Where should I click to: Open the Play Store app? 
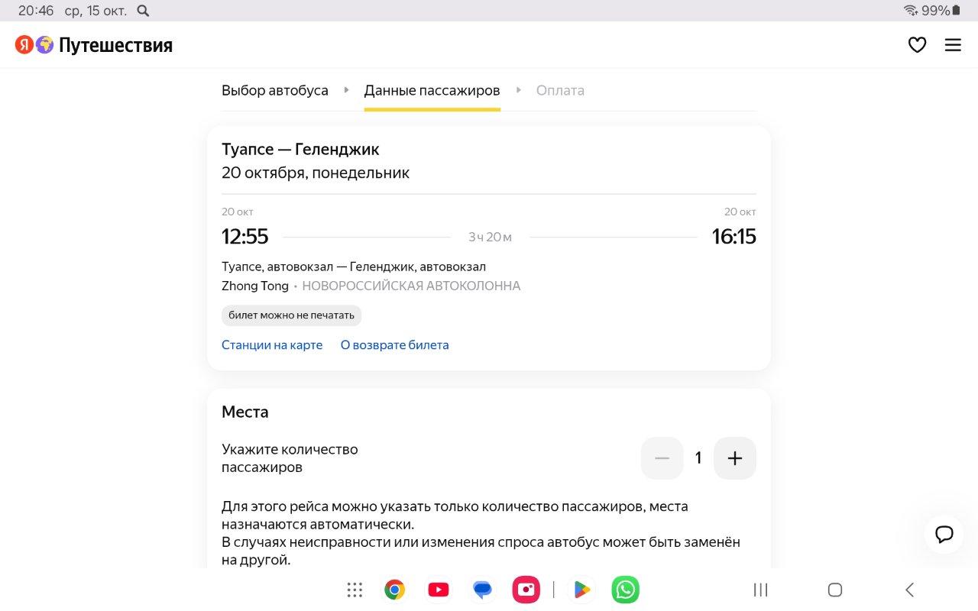point(582,590)
